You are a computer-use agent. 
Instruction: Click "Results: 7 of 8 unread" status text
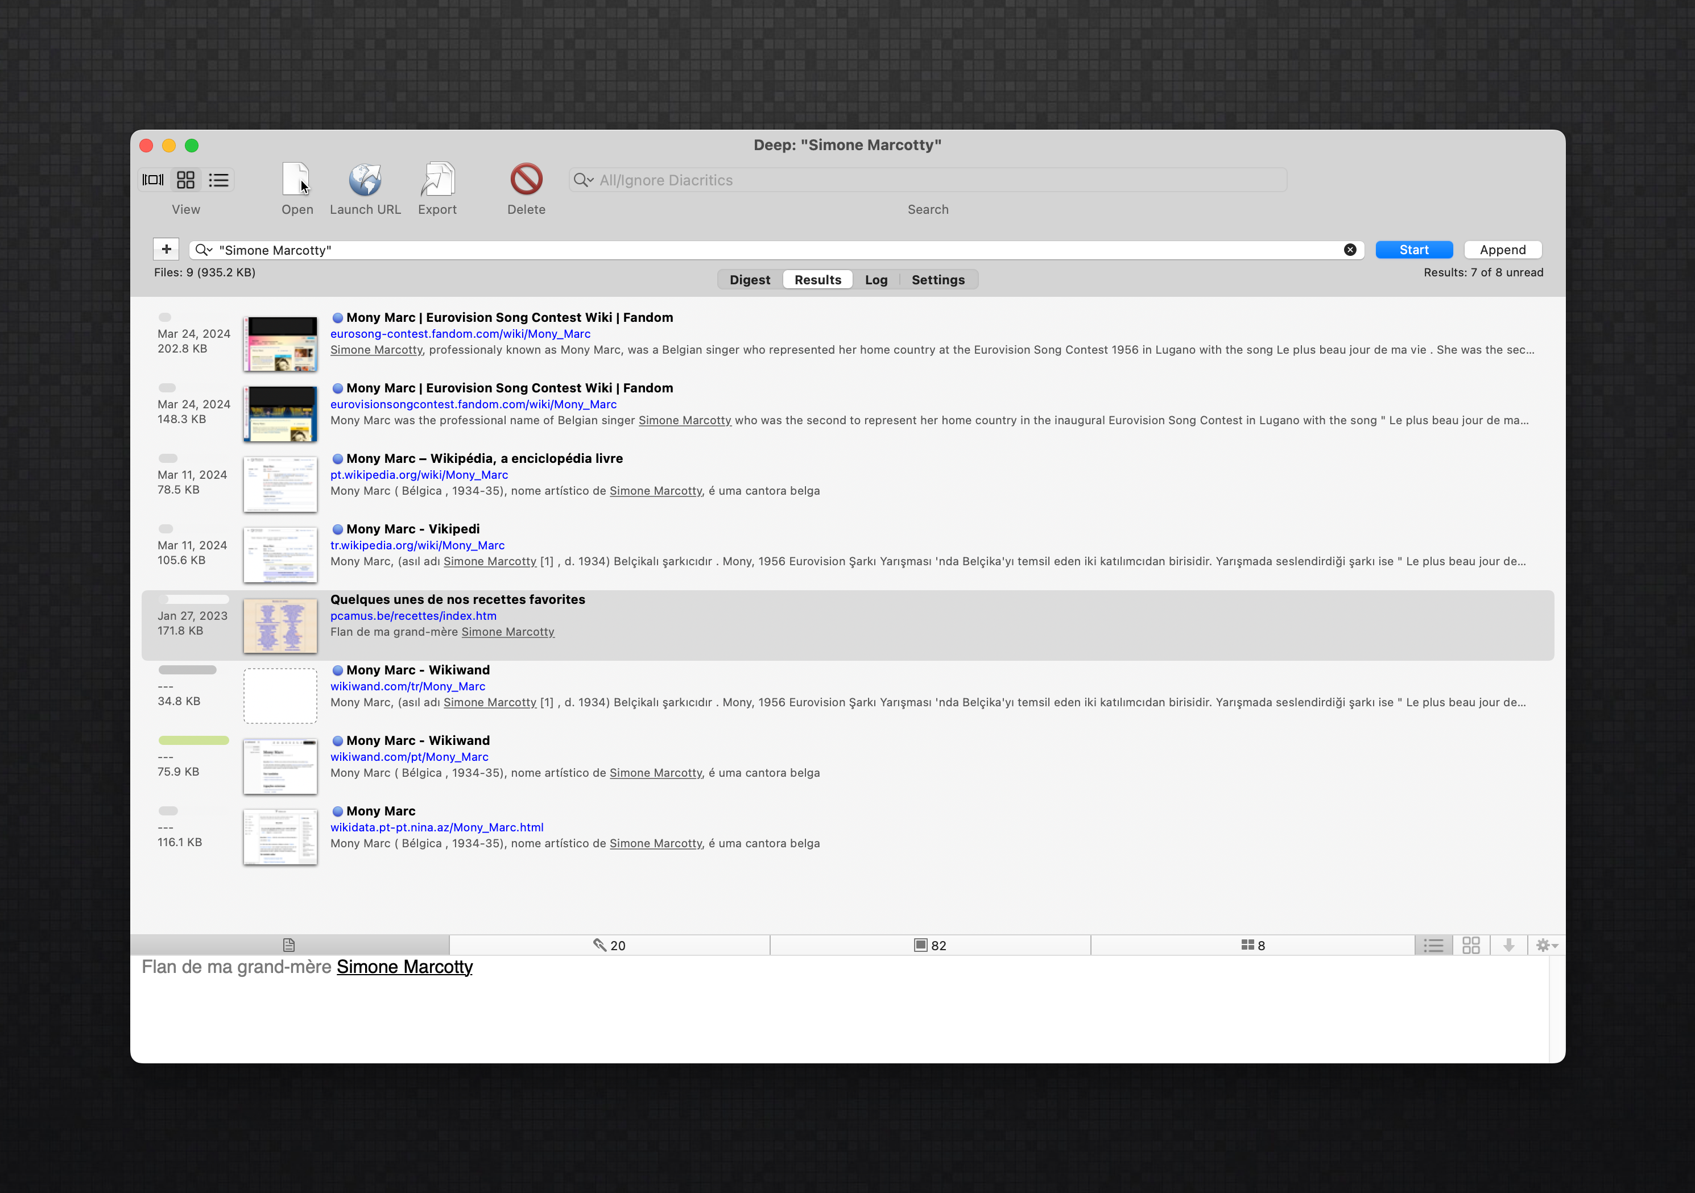click(1483, 272)
